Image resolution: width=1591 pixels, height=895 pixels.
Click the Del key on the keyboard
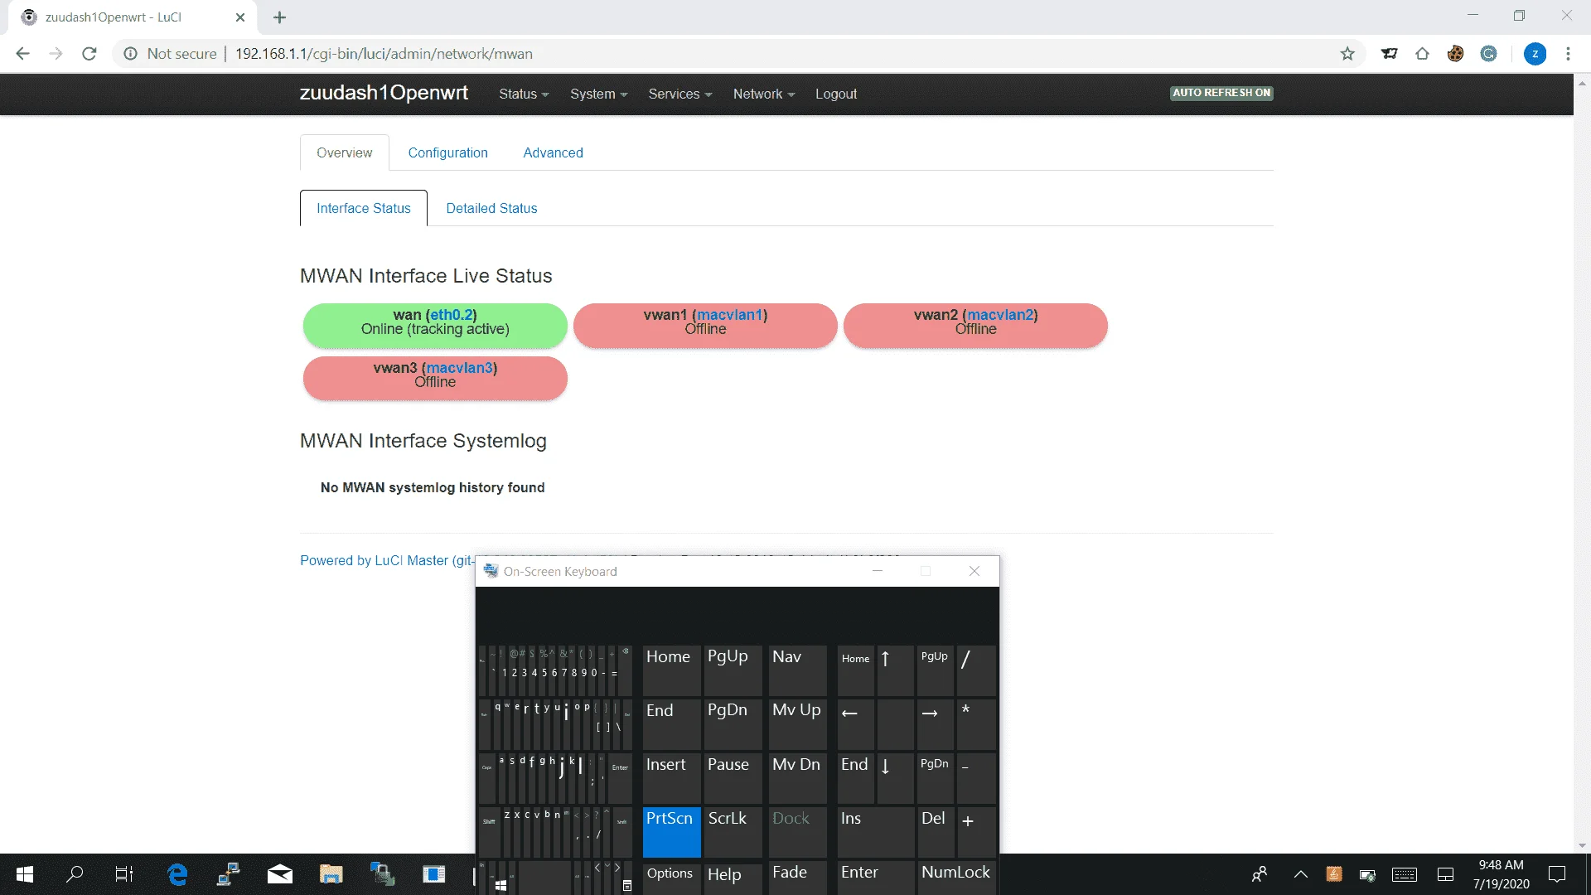(935, 831)
